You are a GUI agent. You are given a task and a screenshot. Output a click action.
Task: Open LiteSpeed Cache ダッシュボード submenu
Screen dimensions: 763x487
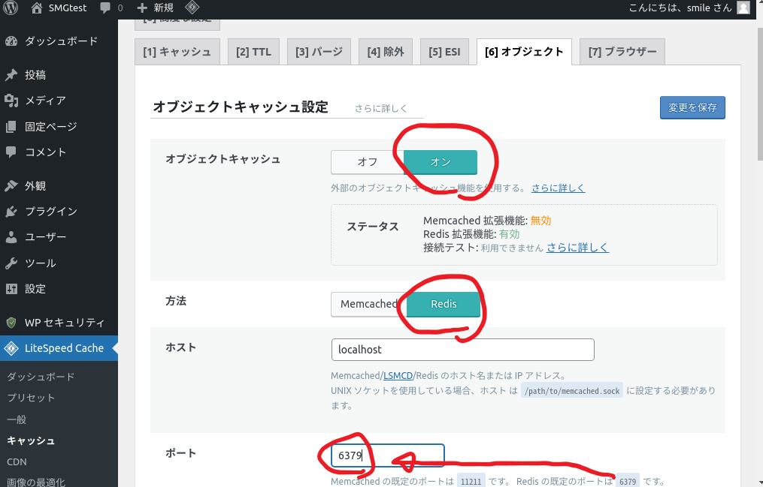pos(41,377)
